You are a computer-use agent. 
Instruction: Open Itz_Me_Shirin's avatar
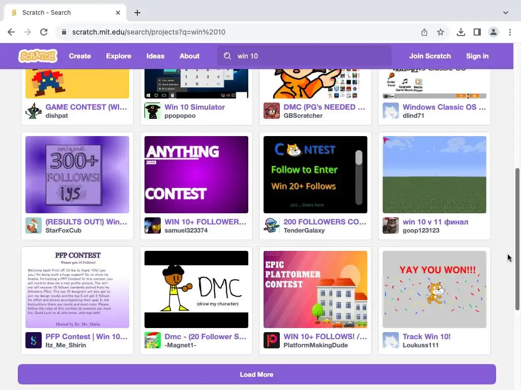point(34,340)
